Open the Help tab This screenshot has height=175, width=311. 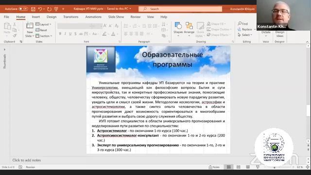(x=164, y=17)
